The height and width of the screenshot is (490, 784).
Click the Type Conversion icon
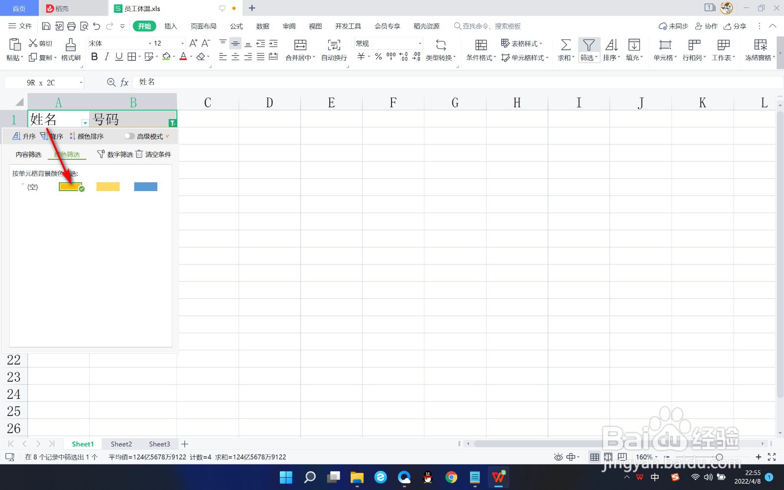click(x=441, y=45)
